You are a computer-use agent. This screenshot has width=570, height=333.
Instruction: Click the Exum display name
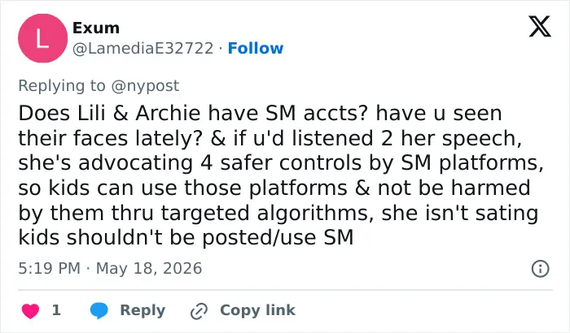pos(96,28)
